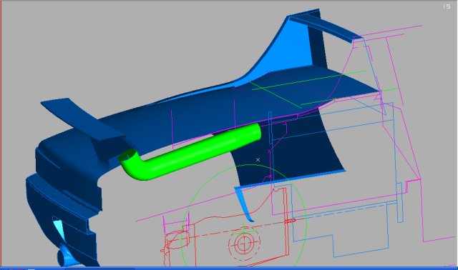This screenshot has height=270, width=458.
Task: Click the red concentric hub circles
Action: [x=243, y=243]
